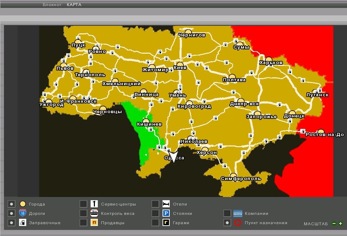The image size is (347, 236).
Task: Toggle the Города (cities) checkbox
Action: click(12, 204)
